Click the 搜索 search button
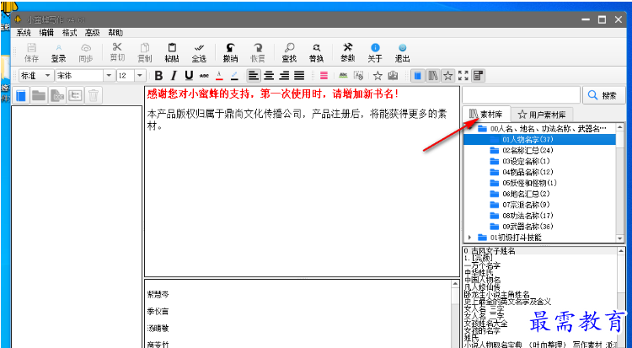Image resolution: width=632 pixels, height=348 pixels. pos(604,95)
